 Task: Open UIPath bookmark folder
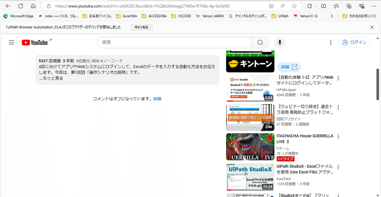point(280,16)
